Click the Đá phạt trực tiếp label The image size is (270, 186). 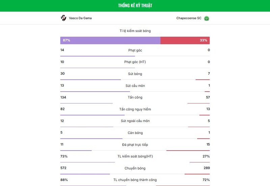pyautogui.click(x=135, y=145)
